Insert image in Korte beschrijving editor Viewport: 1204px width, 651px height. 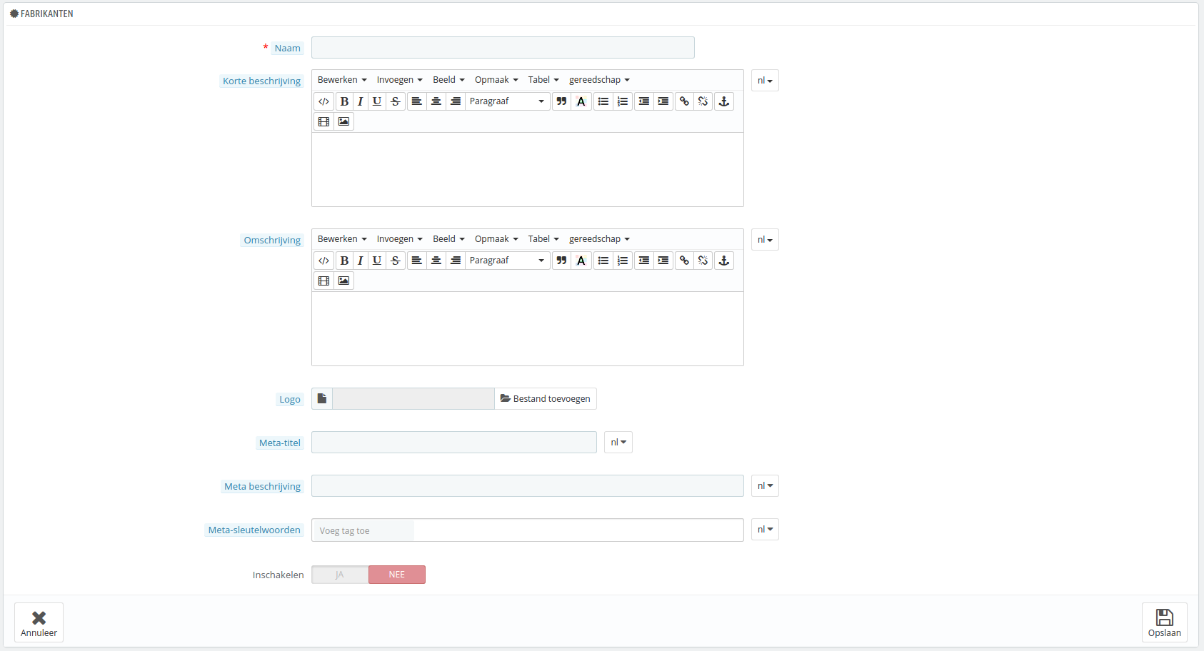point(343,121)
